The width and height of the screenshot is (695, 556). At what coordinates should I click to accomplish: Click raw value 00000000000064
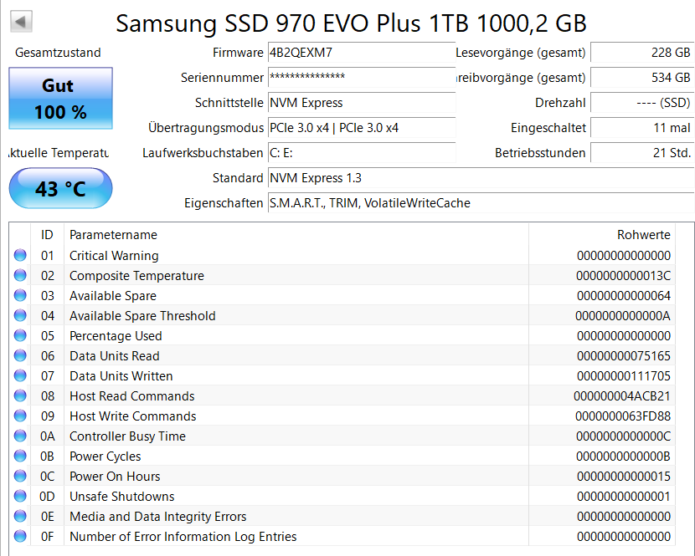coord(624,296)
